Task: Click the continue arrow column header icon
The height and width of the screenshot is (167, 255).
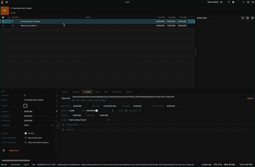Action: click(x=192, y=17)
